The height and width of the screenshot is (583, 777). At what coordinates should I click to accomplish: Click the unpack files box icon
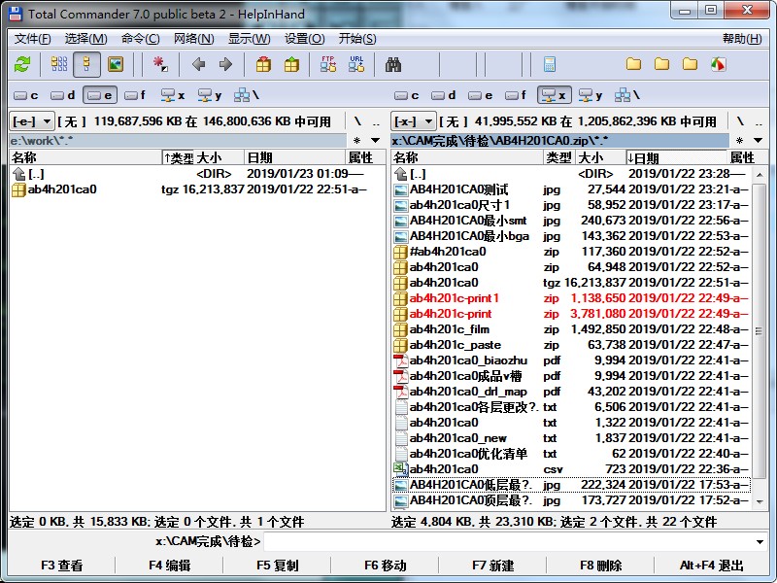click(291, 64)
